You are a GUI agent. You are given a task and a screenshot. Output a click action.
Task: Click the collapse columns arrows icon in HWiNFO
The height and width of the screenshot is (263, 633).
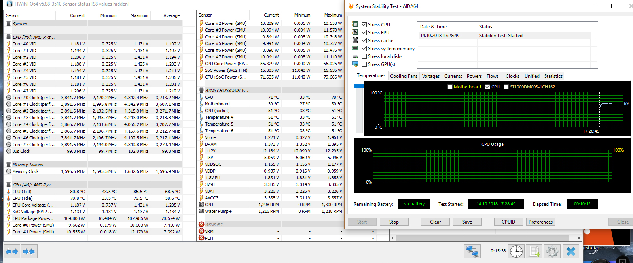click(x=28, y=252)
